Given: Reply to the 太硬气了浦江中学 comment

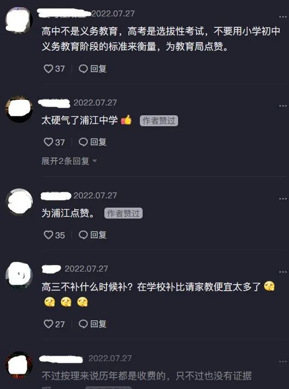Looking at the screenshot, I should click(x=92, y=142).
